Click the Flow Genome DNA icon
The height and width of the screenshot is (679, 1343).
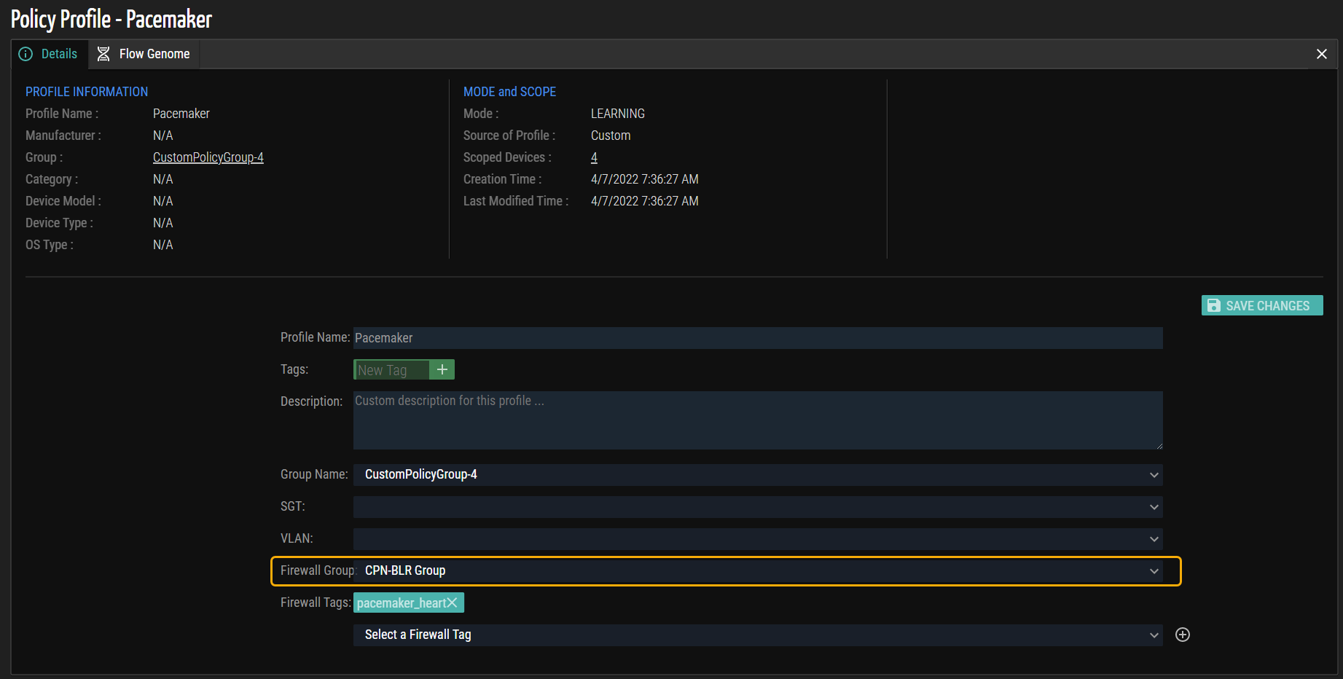pyautogui.click(x=103, y=54)
